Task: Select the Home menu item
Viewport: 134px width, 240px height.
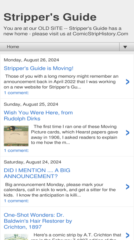Action: point(13,47)
